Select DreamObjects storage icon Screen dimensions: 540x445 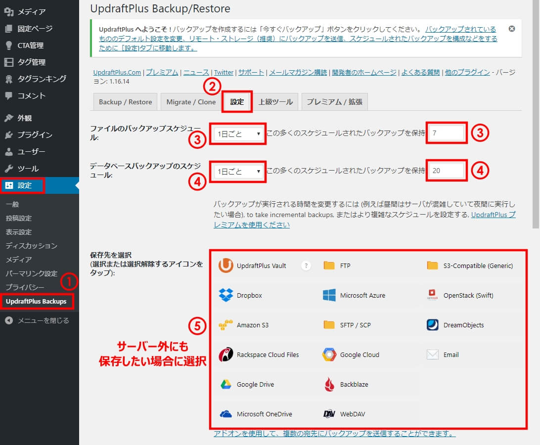(x=432, y=325)
